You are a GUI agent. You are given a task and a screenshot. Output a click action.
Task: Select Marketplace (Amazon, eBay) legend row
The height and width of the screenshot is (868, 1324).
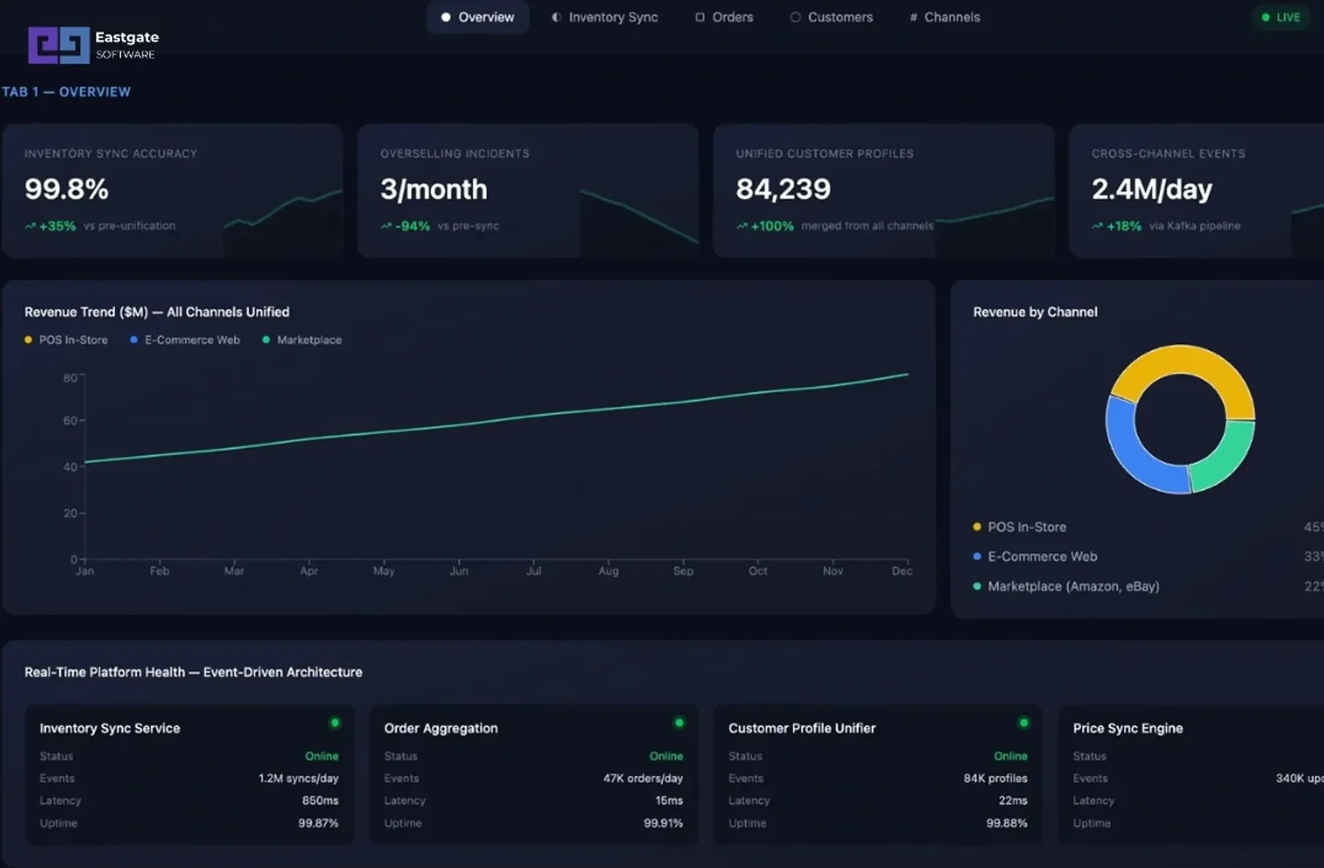(x=1148, y=586)
